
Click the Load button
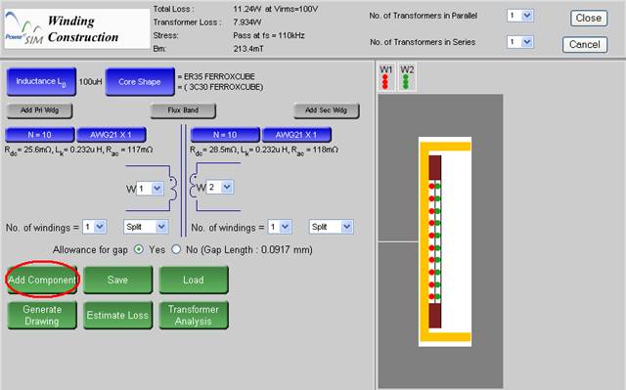pos(194,280)
